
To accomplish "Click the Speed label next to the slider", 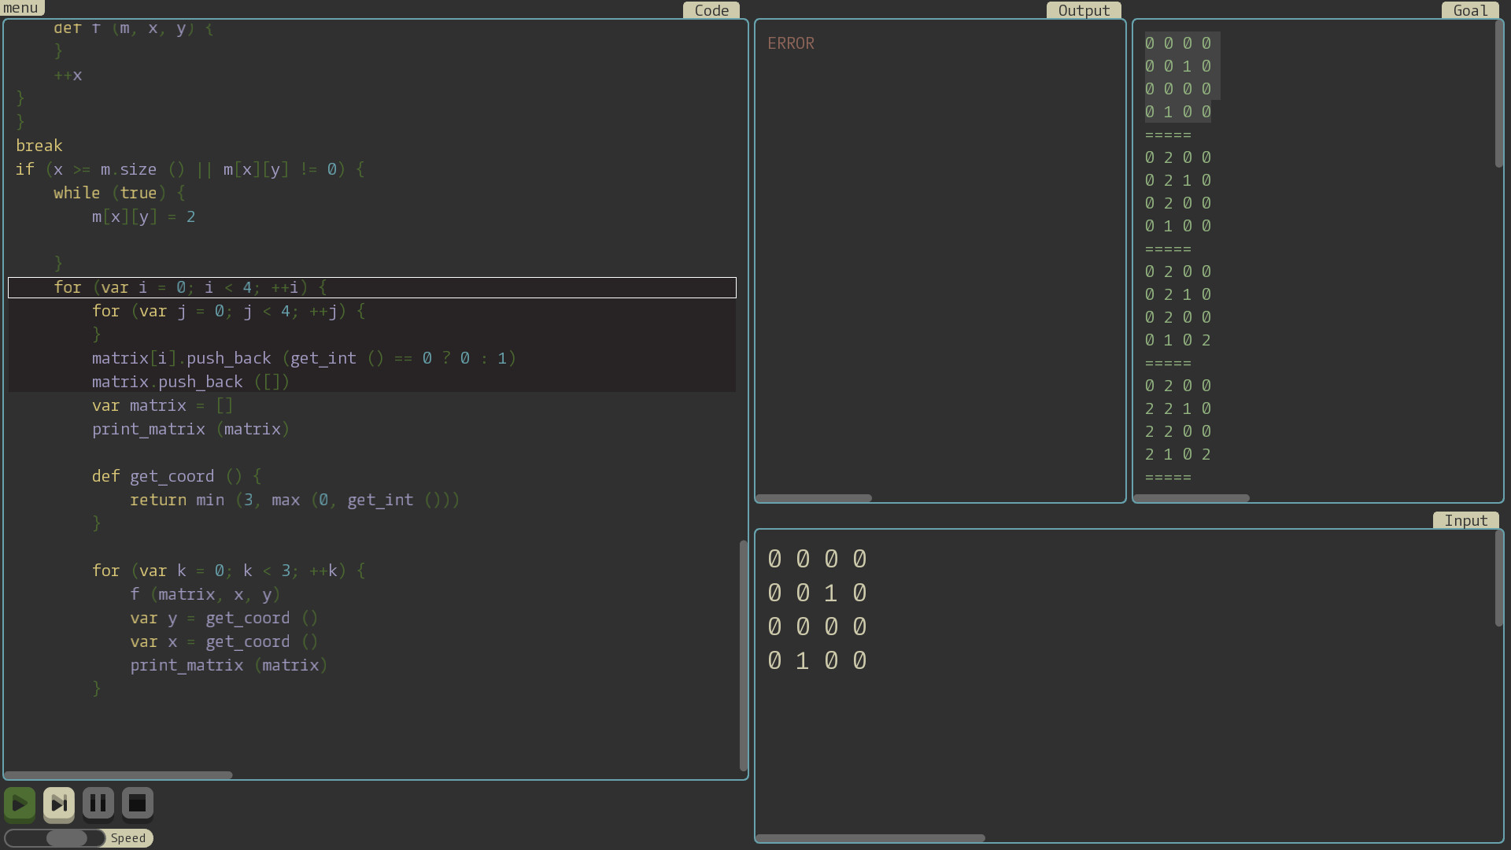I will (x=127, y=837).
